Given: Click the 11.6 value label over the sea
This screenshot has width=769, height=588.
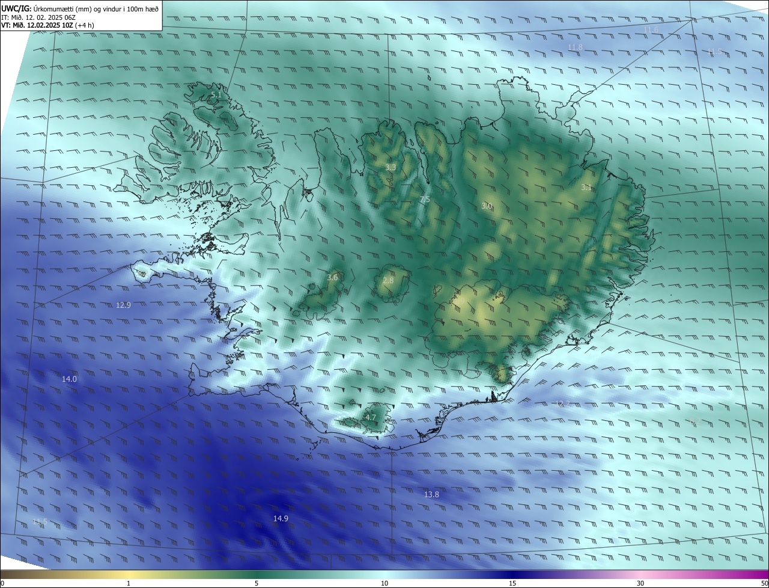Looking at the screenshot, I should [x=651, y=29].
